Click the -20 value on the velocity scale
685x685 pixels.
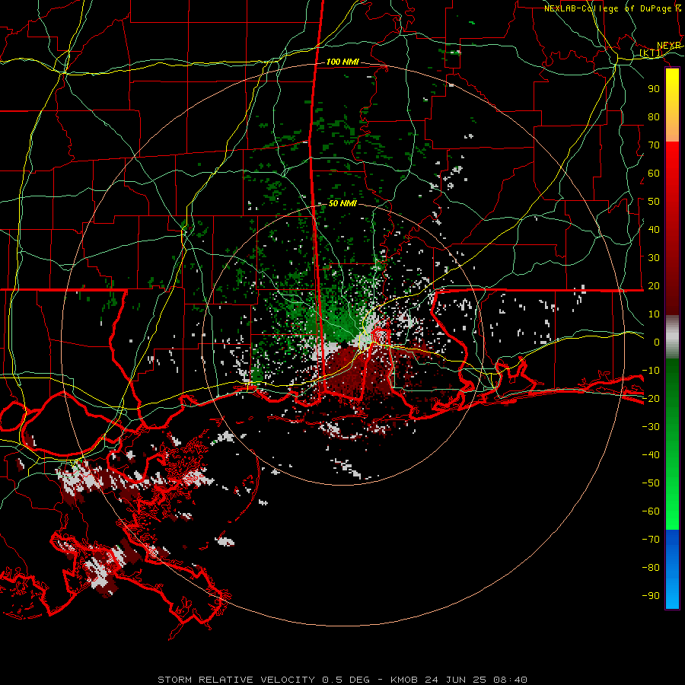tap(651, 399)
